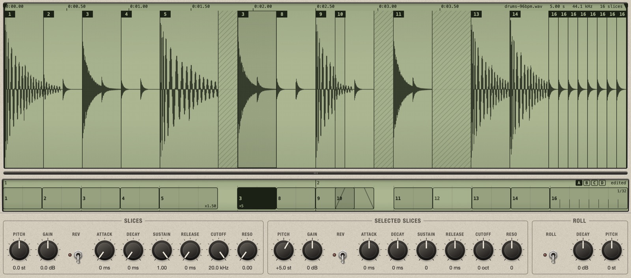Click the Selected Slices RELEASE knob
Image resolution: width=631 pixels, height=278 pixels.
click(x=455, y=250)
